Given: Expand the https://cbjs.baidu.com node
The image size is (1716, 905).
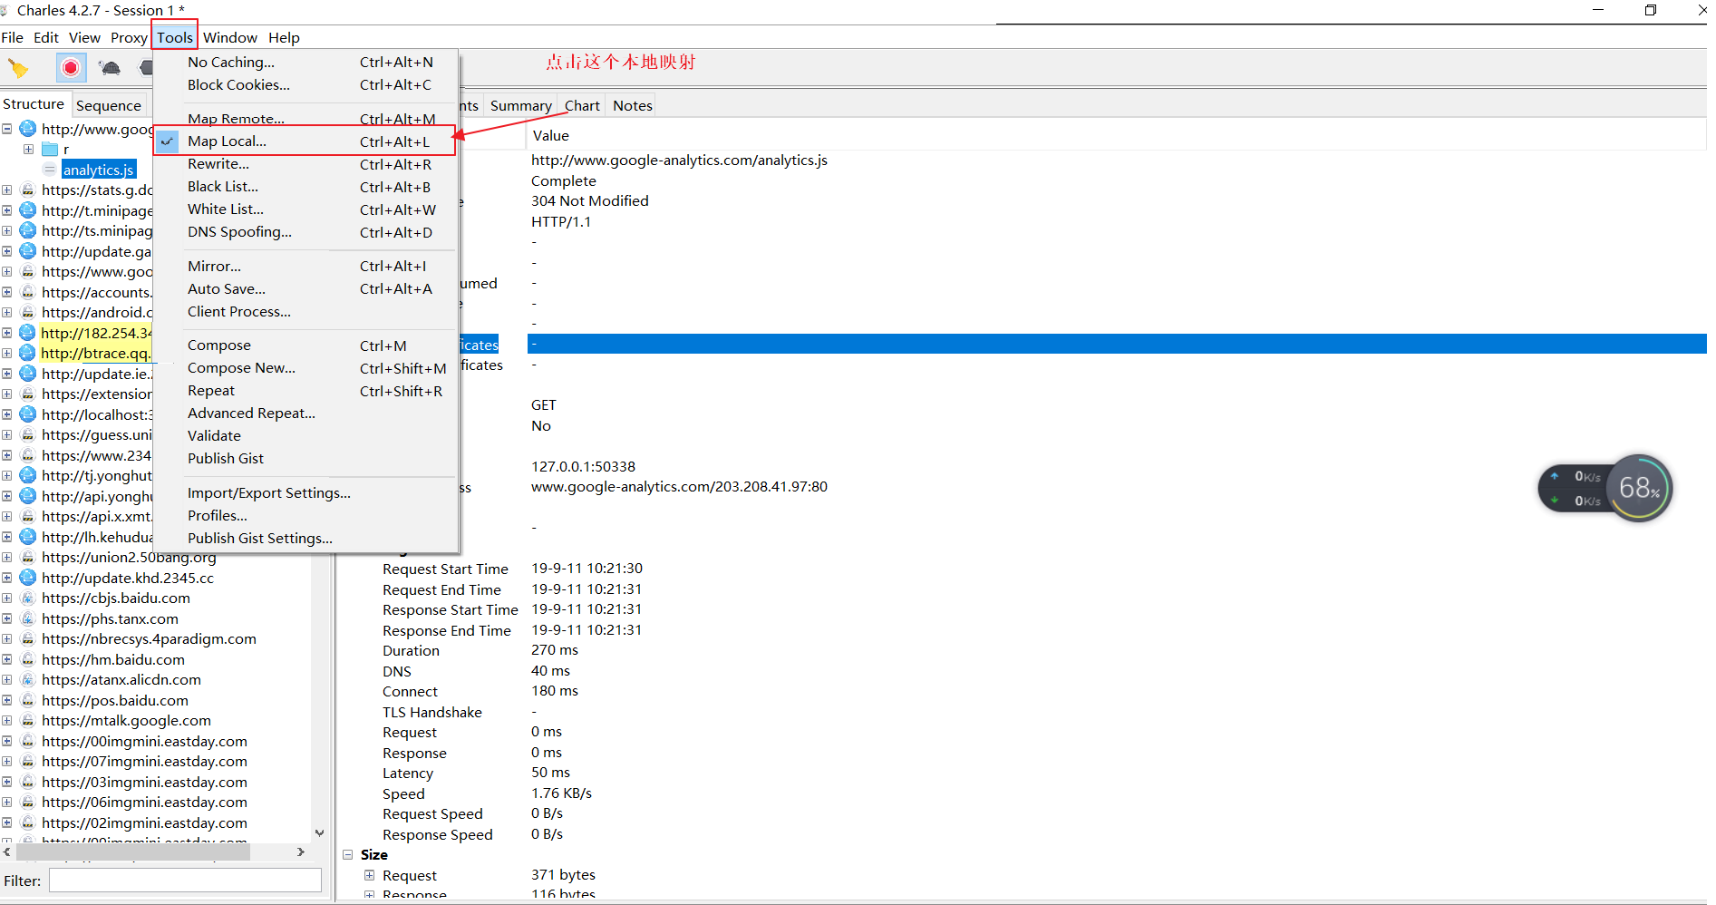Looking at the screenshot, I should (7, 598).
